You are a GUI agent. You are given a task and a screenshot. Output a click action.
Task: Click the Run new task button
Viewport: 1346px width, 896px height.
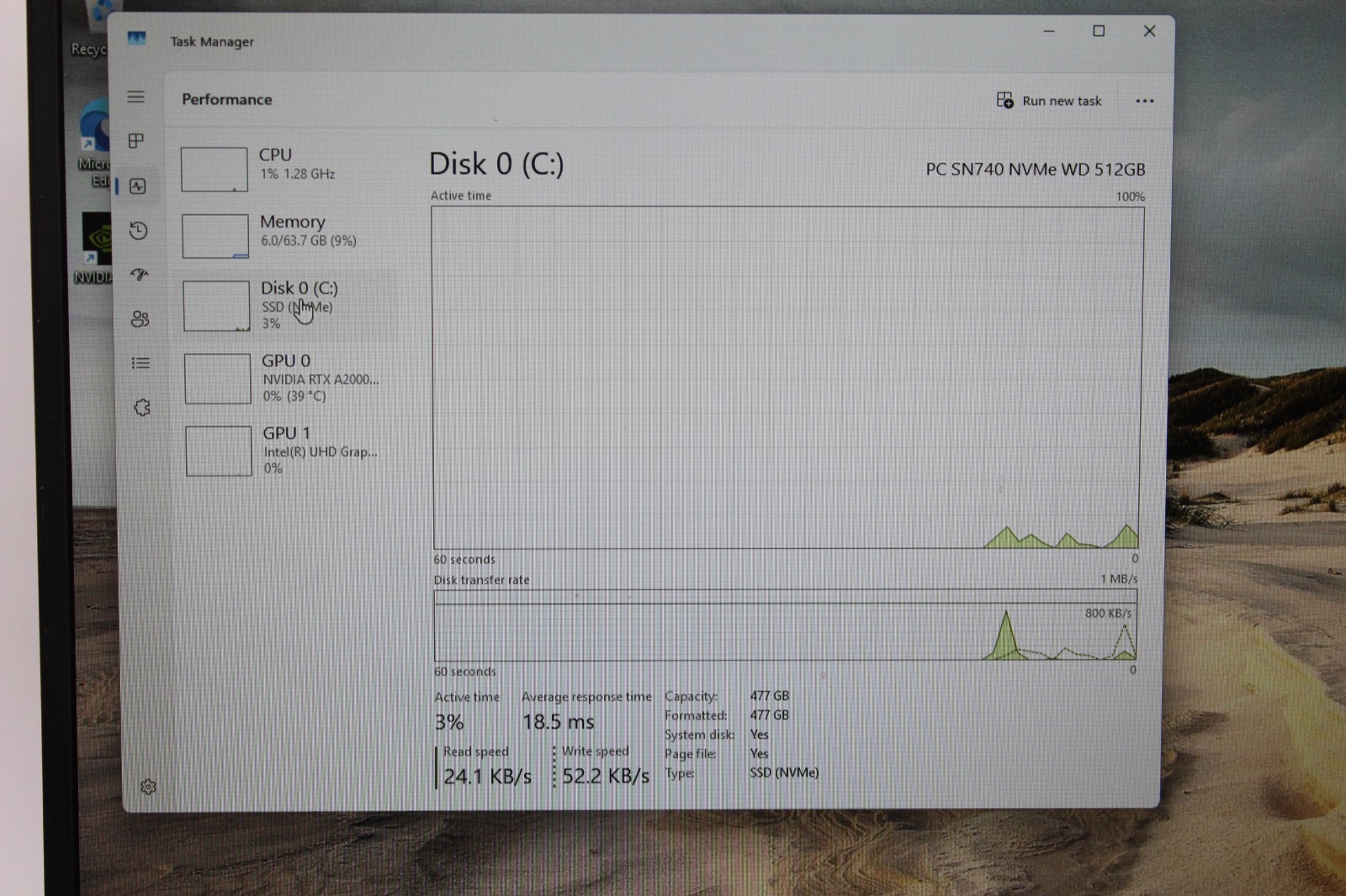[x=1049, y=101]
